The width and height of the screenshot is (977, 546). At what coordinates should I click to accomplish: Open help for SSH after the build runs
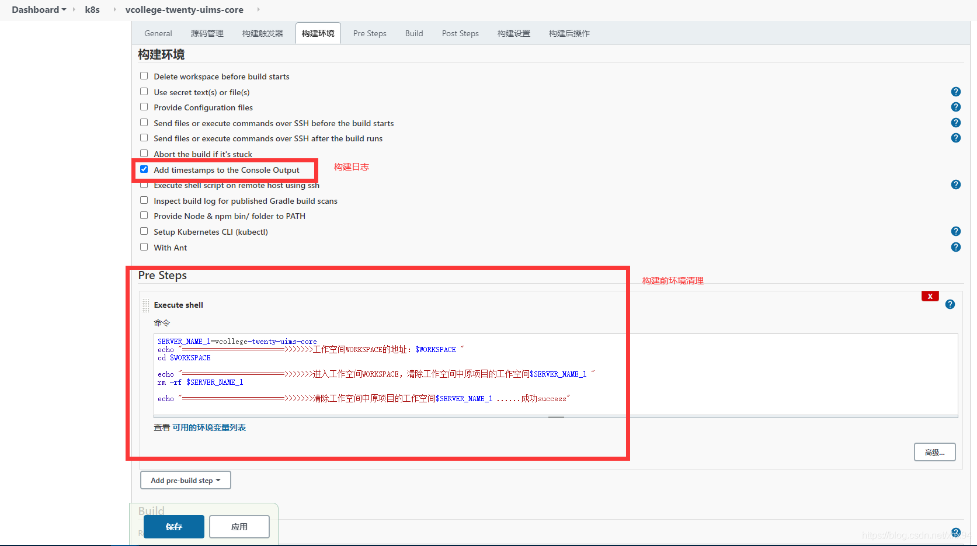pos(955,138)
